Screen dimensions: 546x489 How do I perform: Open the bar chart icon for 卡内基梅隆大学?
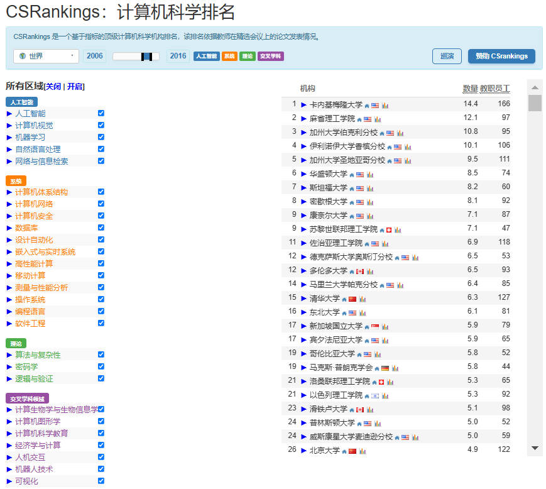(x=385, y=106)
